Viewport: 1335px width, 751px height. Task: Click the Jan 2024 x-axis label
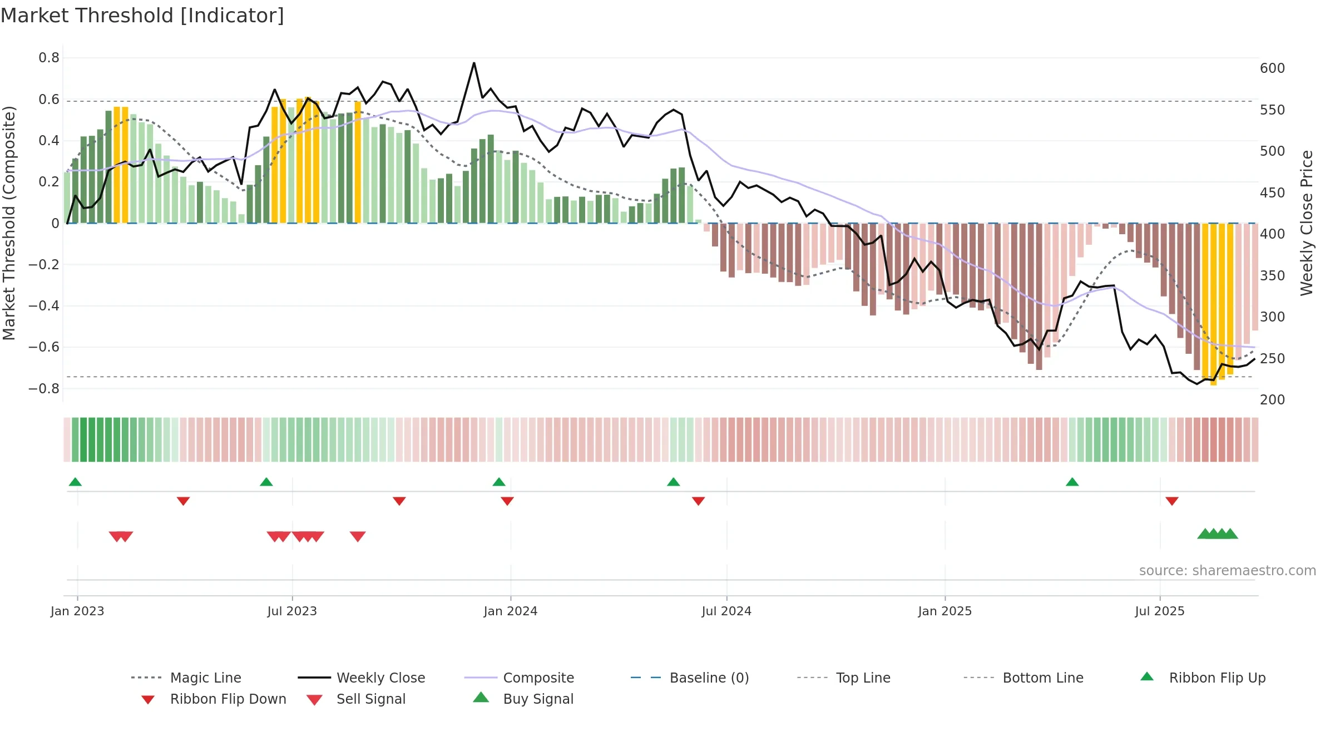click(x=511, y=611)
